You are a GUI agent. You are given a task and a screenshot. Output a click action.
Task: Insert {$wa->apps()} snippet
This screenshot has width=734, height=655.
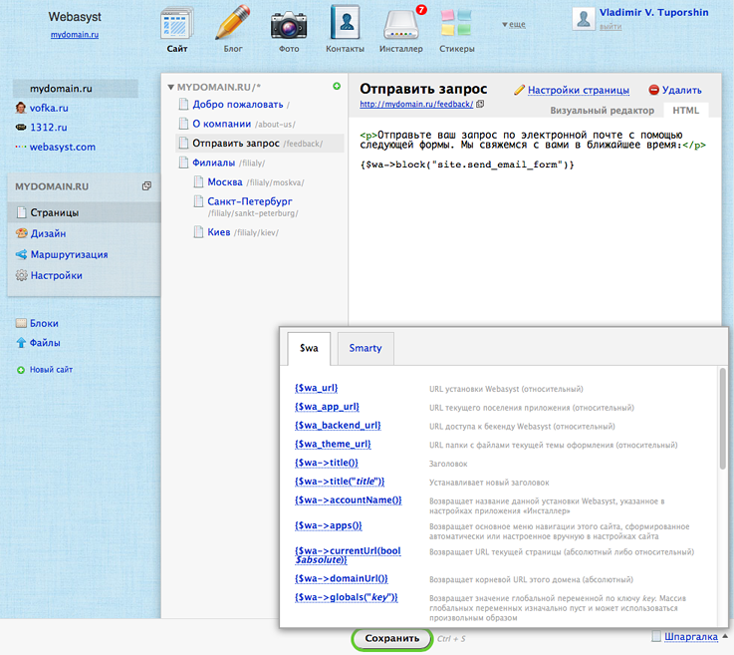(328, 525)
